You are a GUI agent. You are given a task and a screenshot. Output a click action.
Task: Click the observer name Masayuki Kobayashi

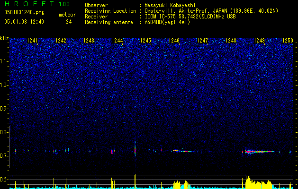point(170,5)
